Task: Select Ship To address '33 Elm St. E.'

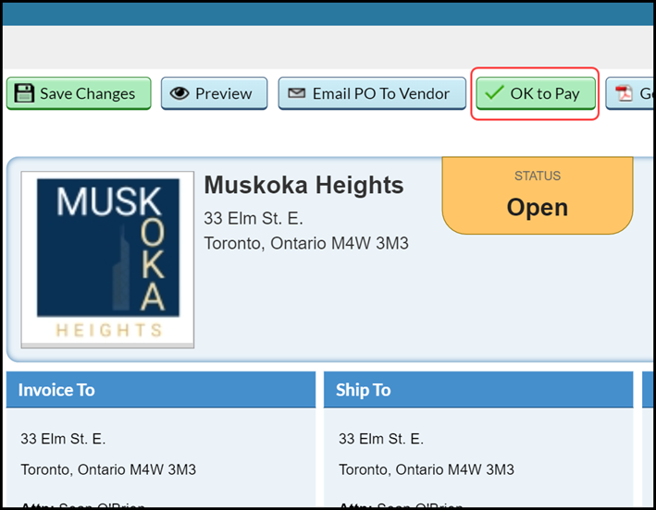Action: [381, 439]
